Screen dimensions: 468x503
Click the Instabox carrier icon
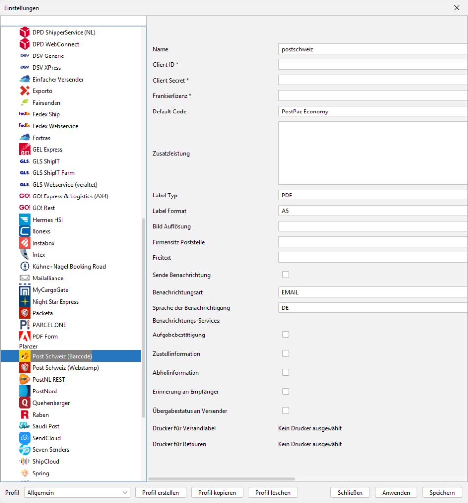pos(25,243)
